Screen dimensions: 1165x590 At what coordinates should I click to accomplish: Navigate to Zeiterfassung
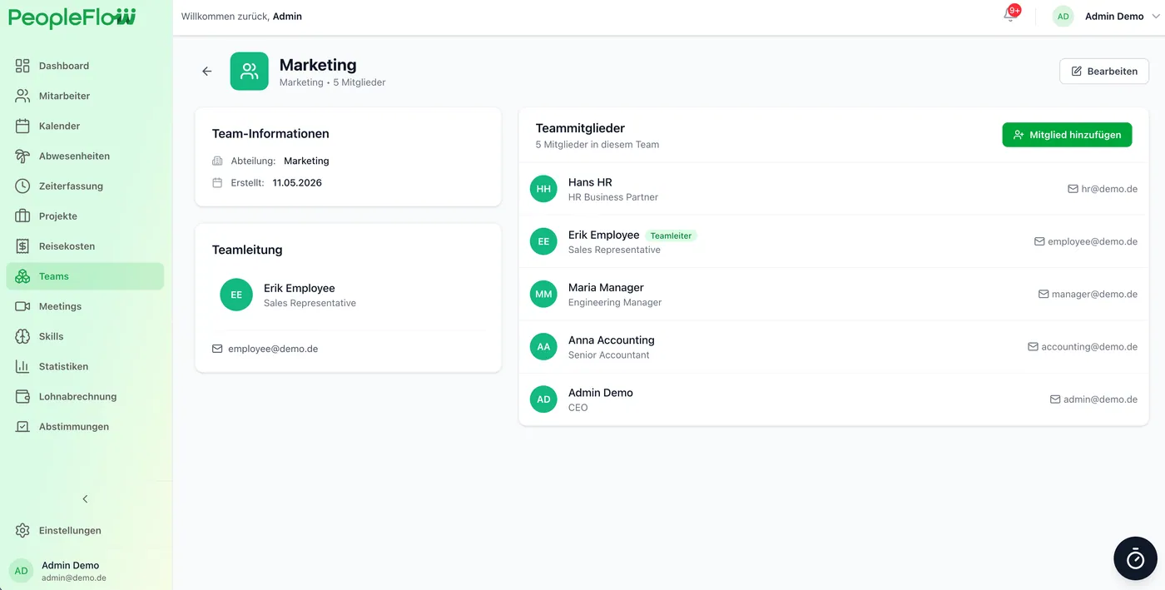85,186
